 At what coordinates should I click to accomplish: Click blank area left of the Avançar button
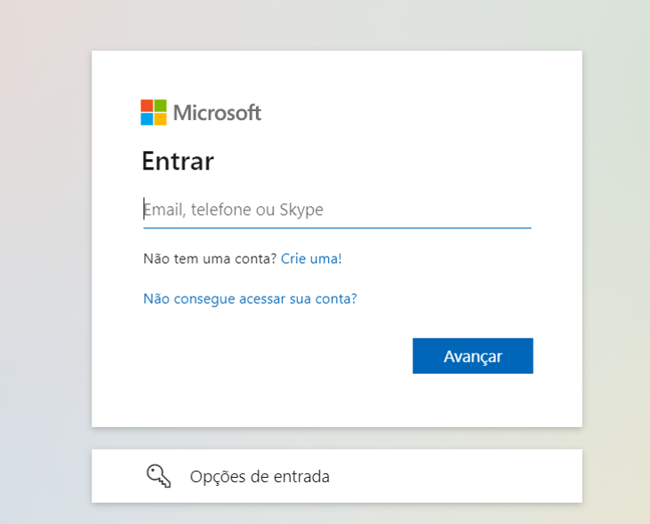pyautogui.click(x=267, y=355)
